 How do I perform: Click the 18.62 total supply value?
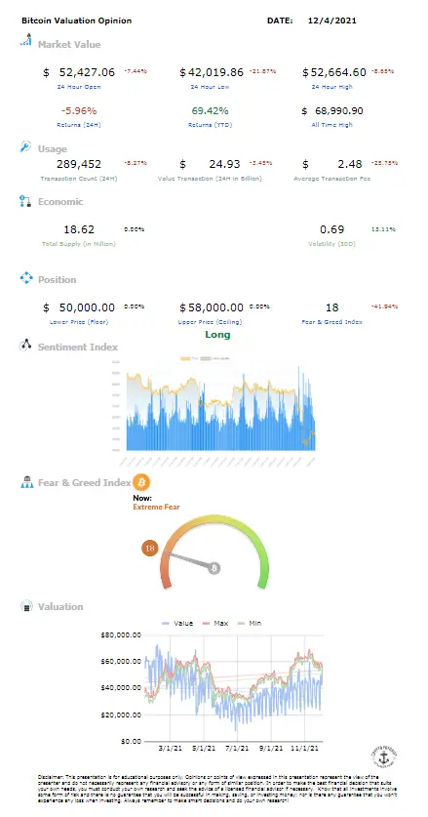pos(79,229)
